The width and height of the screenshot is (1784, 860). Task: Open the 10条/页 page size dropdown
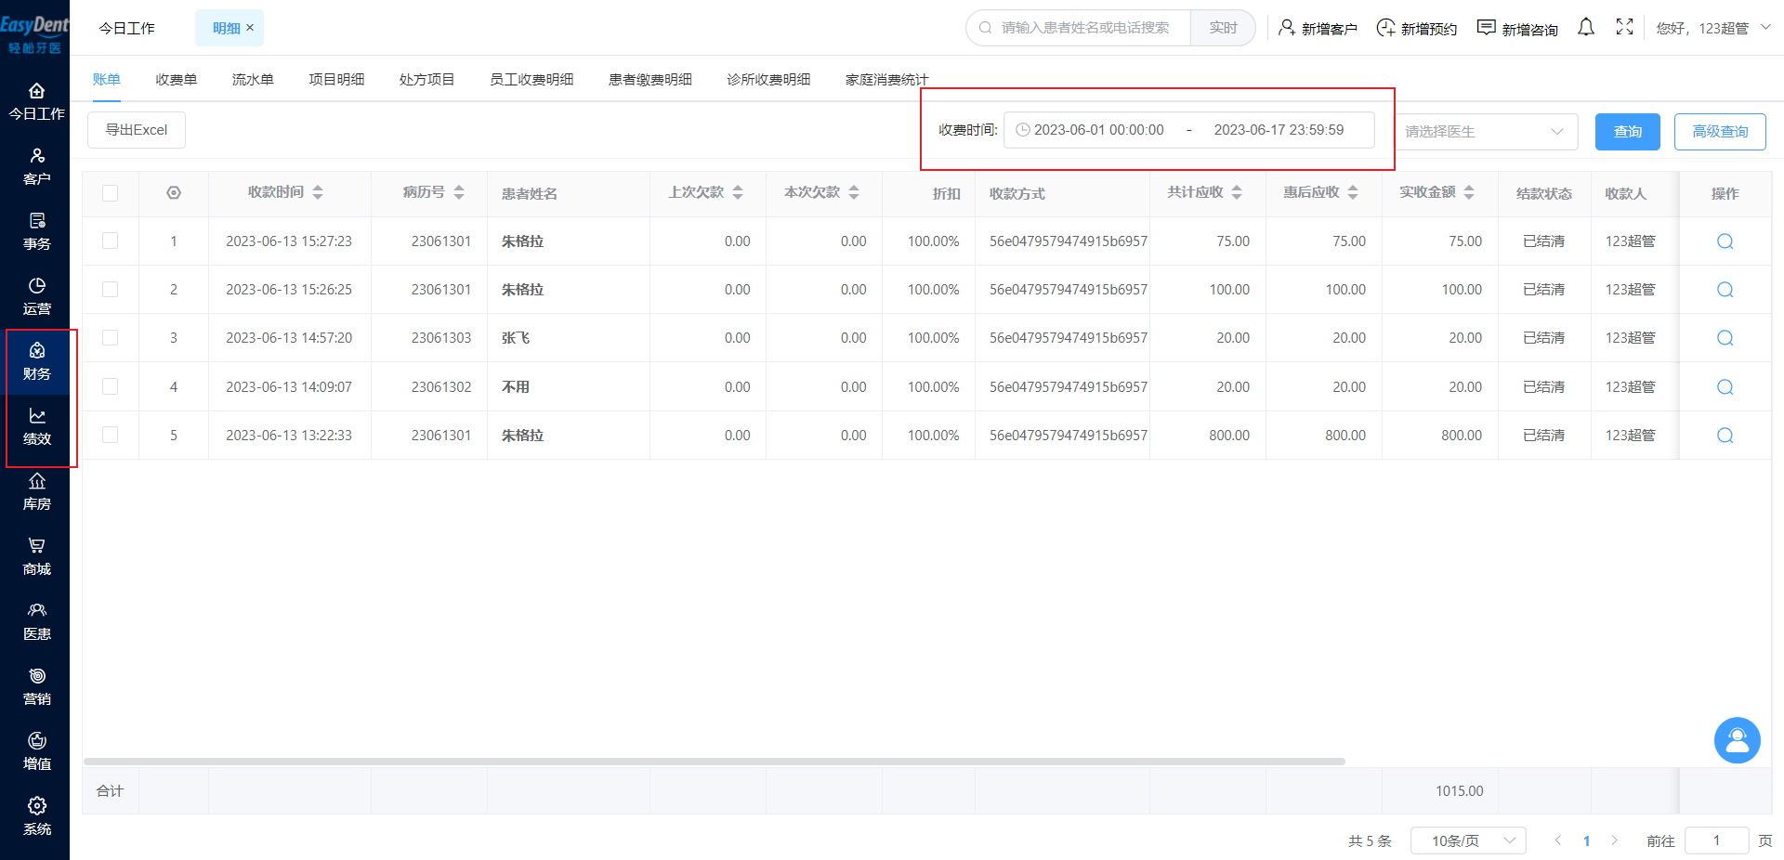pos(1469,840)
